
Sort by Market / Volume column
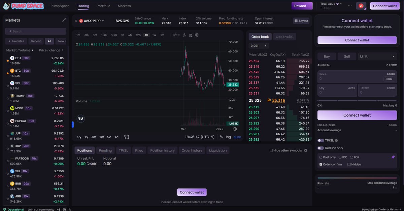pyautogui.click(x=20, y=50)
